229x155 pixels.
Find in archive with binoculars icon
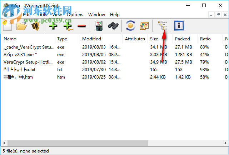tap(113, 26)
